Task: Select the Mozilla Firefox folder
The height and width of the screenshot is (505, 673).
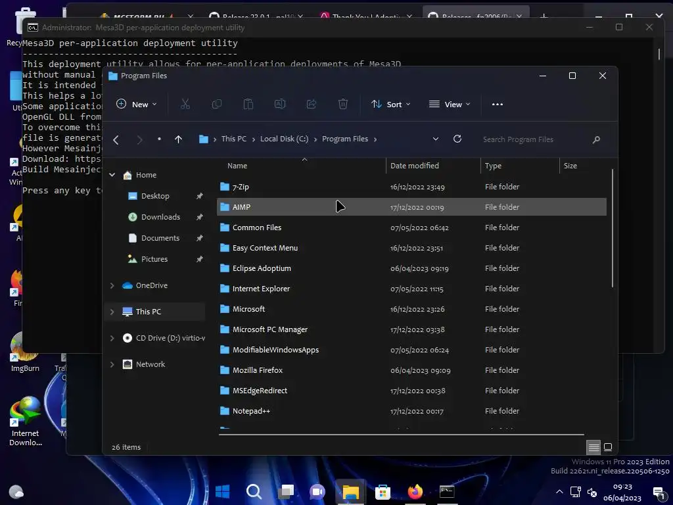Action: (411, 370)
